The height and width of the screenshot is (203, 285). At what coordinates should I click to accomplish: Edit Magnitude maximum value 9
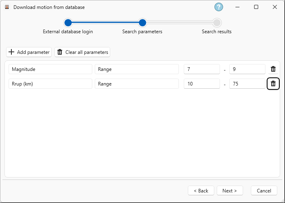[247, 69]
